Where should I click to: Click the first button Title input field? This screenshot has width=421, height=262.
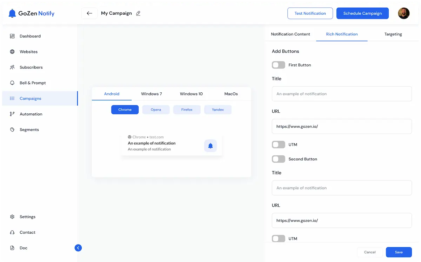pyautogui.click(x=341, y=94)
